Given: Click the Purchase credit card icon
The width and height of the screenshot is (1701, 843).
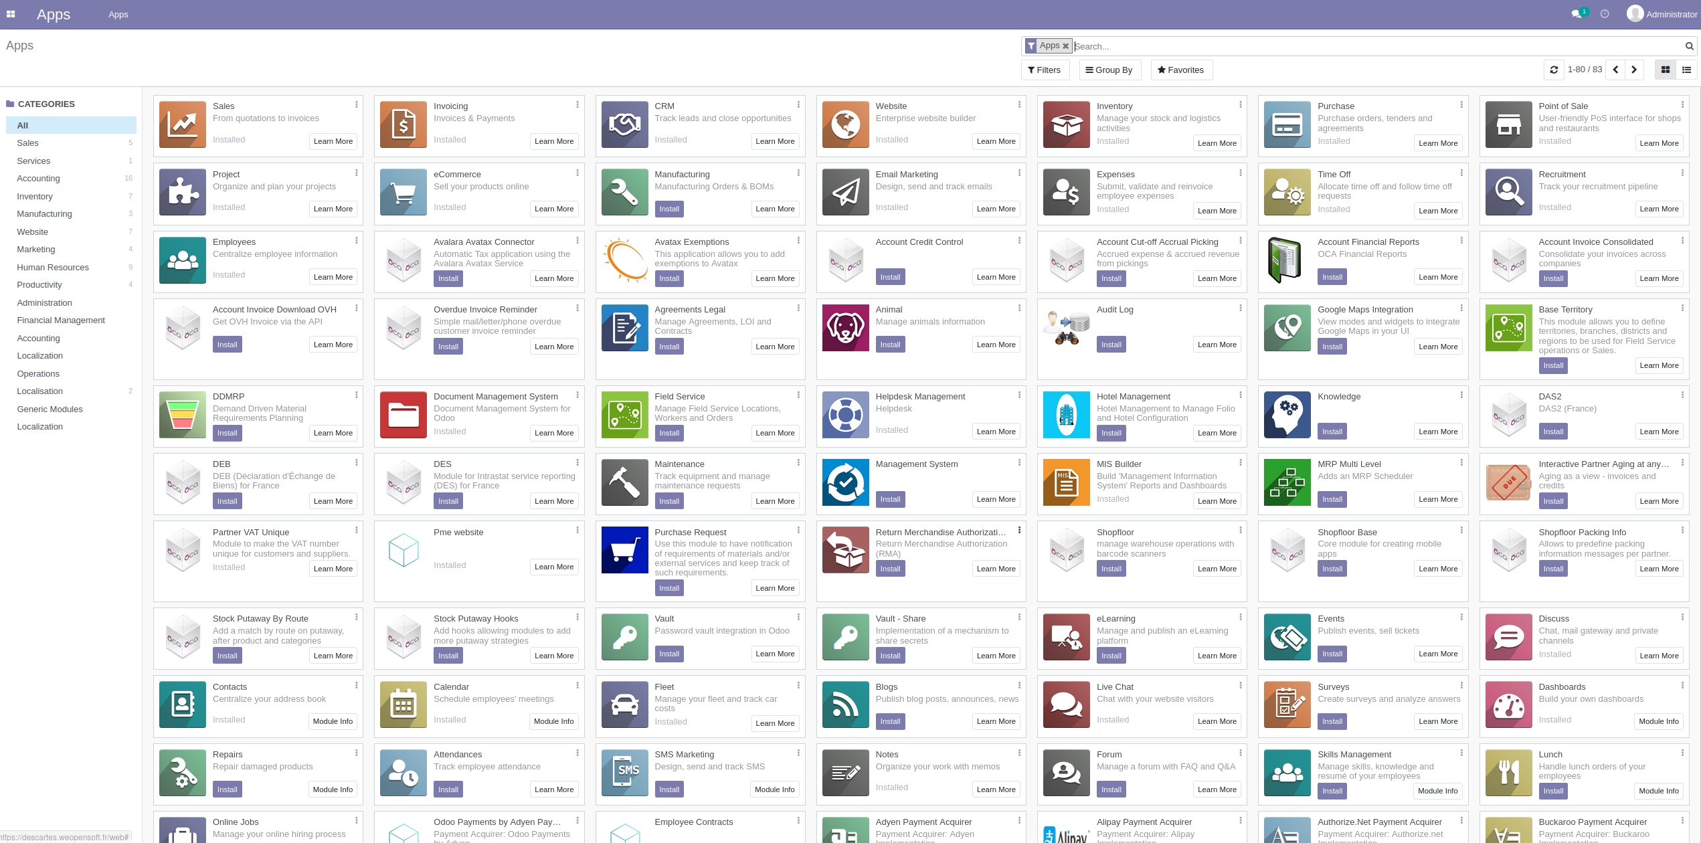Looking at the screenshot, I should pyautogui.click(x=1287, y=124).
